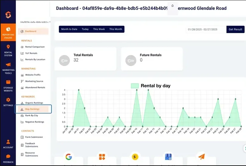Click the Feb 10 peak data point

pyautogui.click(x=137, y=90)
